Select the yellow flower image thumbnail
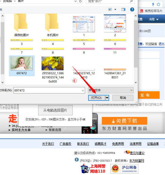The width and height of the screenshot is (165, 175). [53, 63]
